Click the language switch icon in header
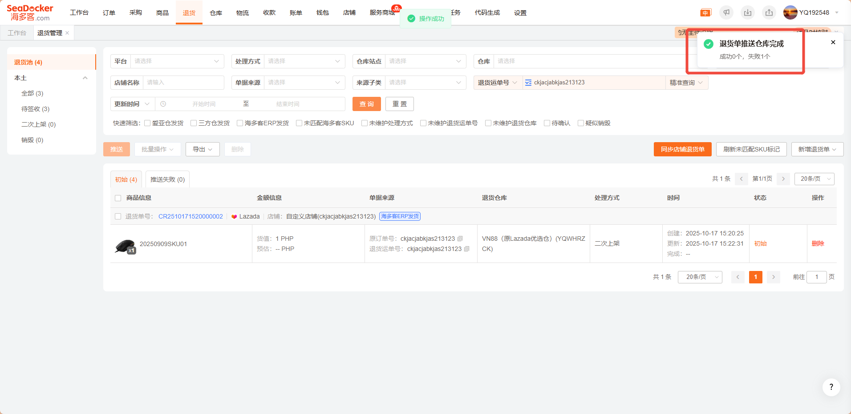Viewport: 851px width, 414px height. (x=705, y=13)
